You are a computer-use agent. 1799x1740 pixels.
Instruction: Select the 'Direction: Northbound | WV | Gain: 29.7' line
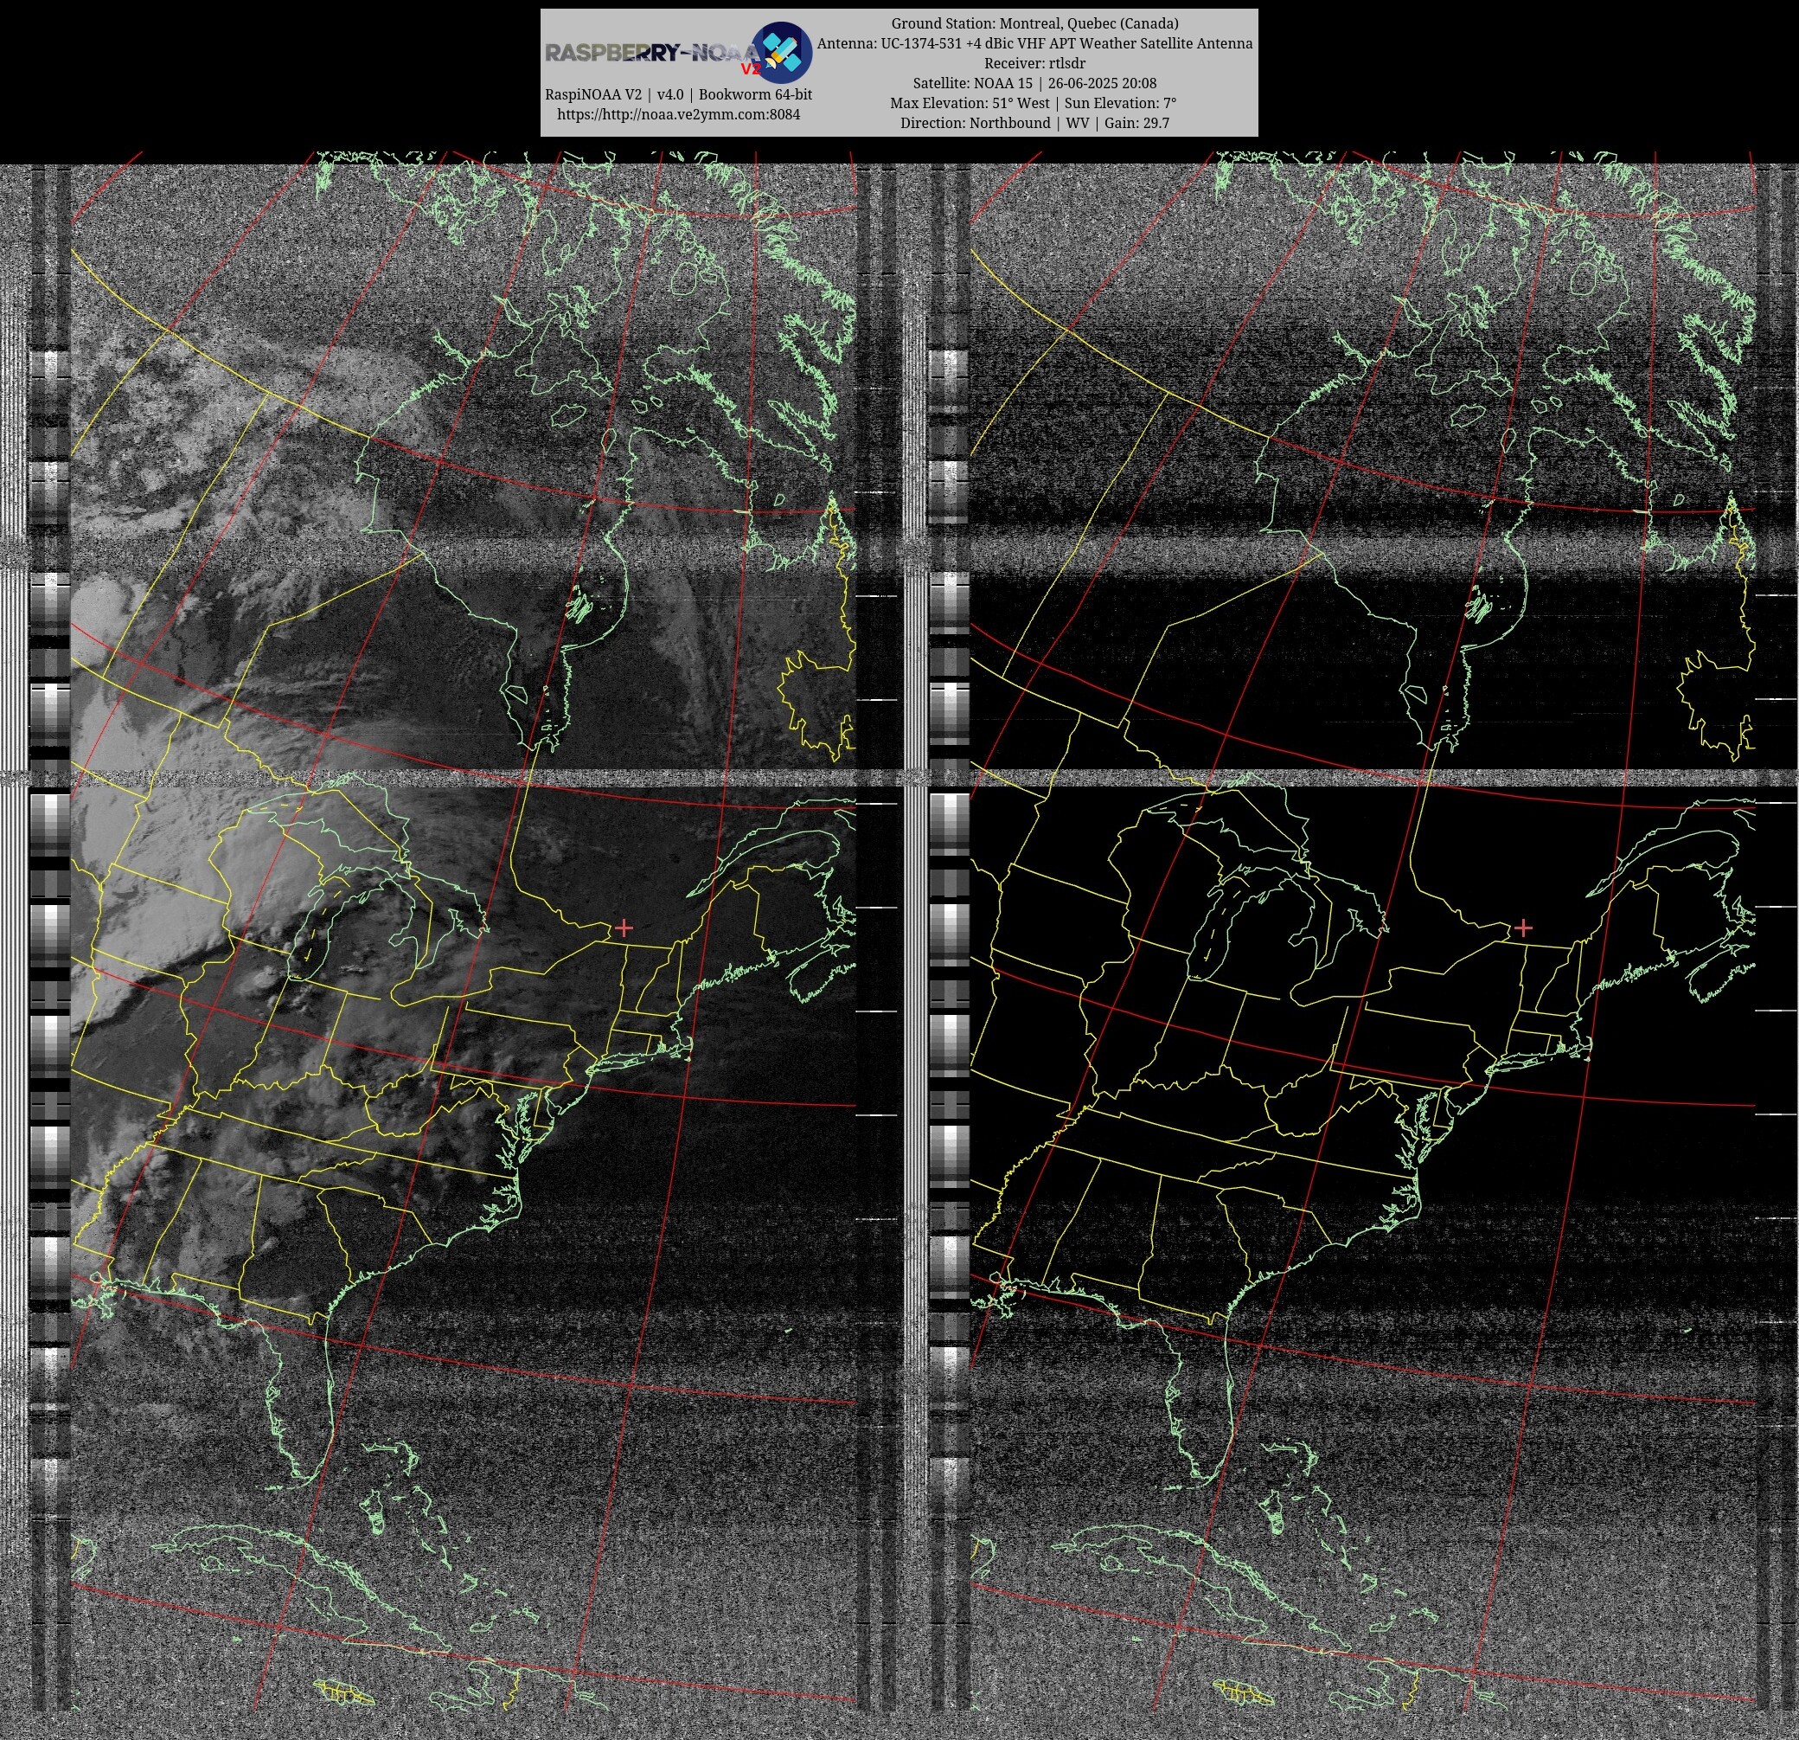click(1034, 123)
